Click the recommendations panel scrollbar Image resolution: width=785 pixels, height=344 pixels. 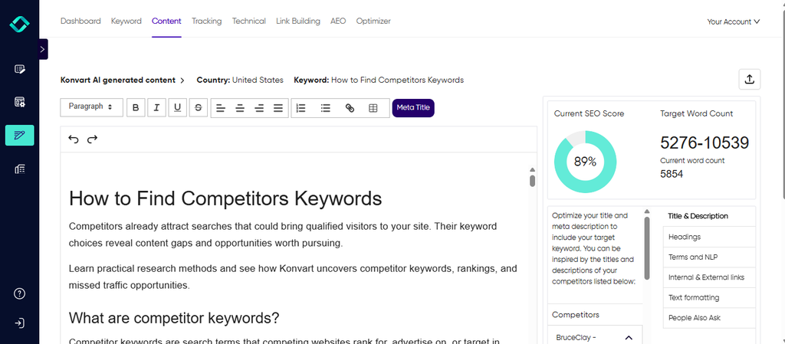coord(647,247)
